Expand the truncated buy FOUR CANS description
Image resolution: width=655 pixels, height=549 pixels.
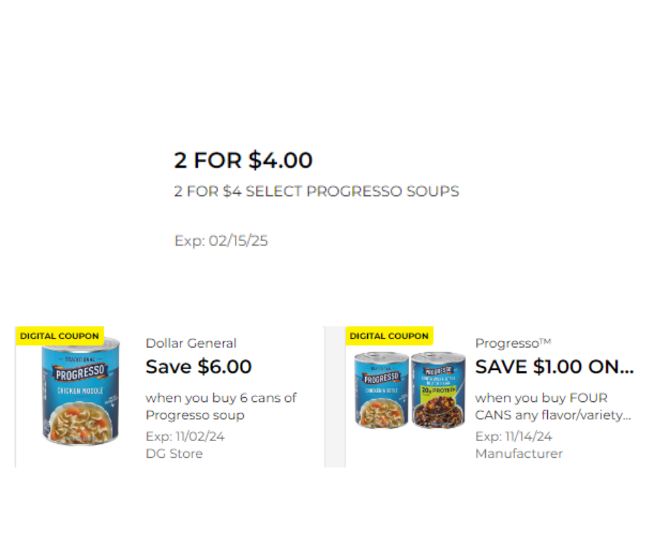click(x=553, y=407)
